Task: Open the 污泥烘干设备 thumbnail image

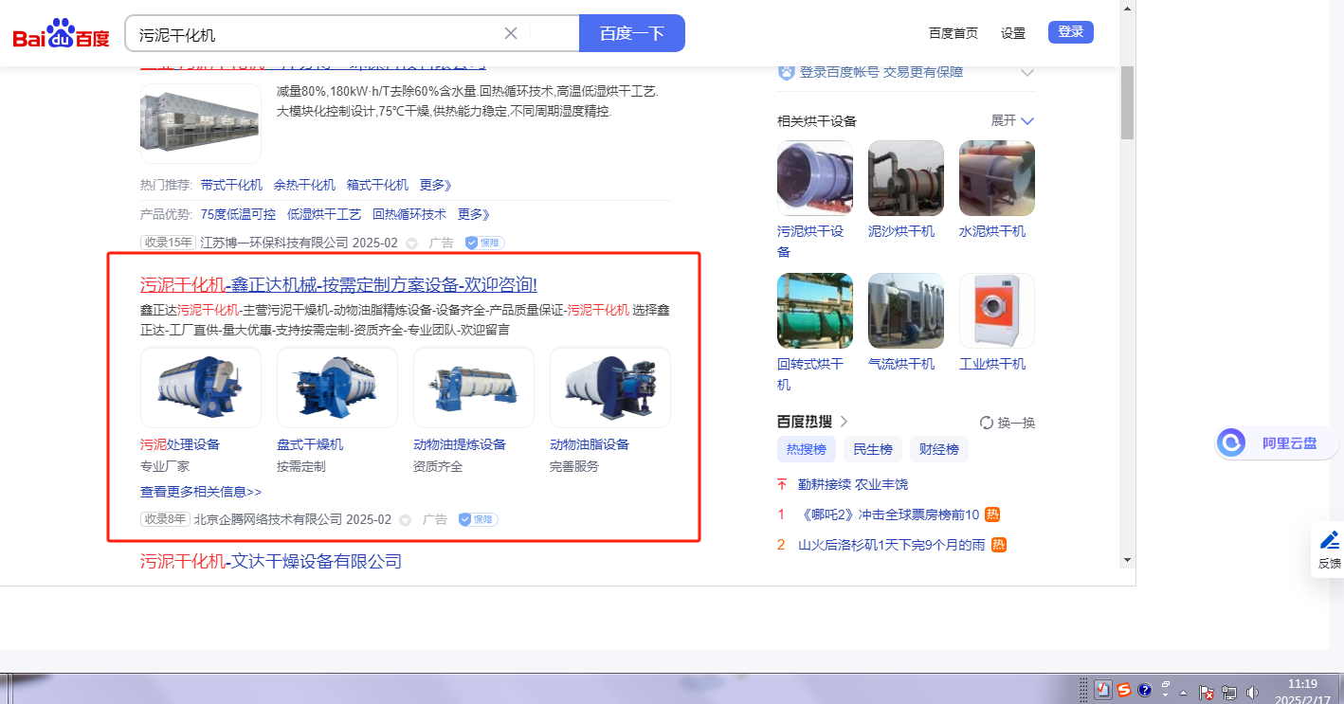Action: click(x=815, y=178)
